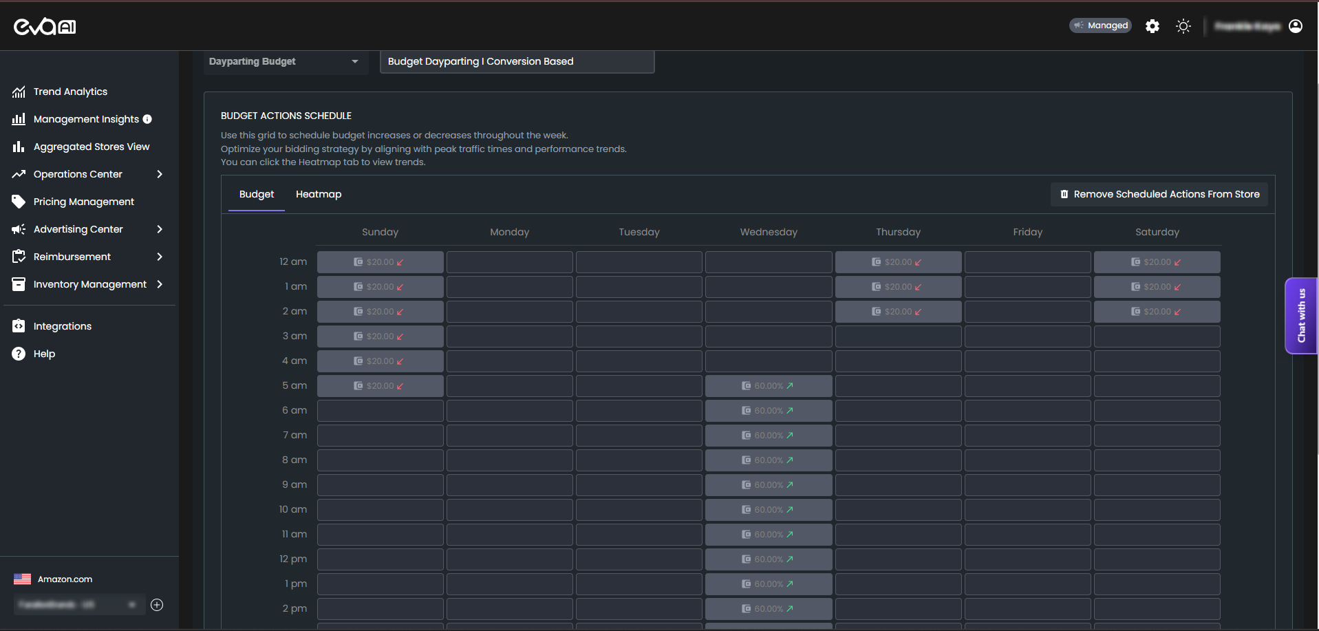1319x631 pixels.
Task: Open the user account profile icon
Action: click(1295, 26)
